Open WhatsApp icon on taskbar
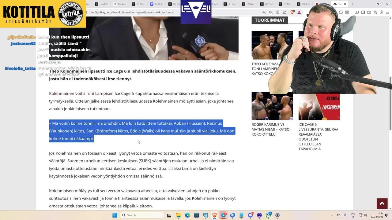The image size is (392, 220). pos(269,215)
